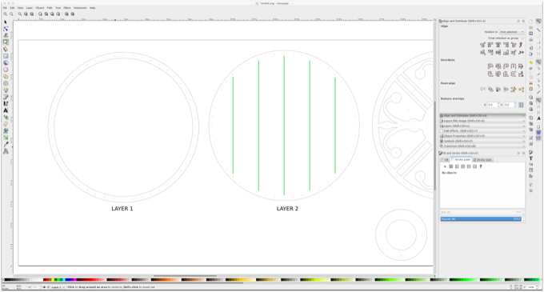Select the Spiral tool

coord(6,83)
